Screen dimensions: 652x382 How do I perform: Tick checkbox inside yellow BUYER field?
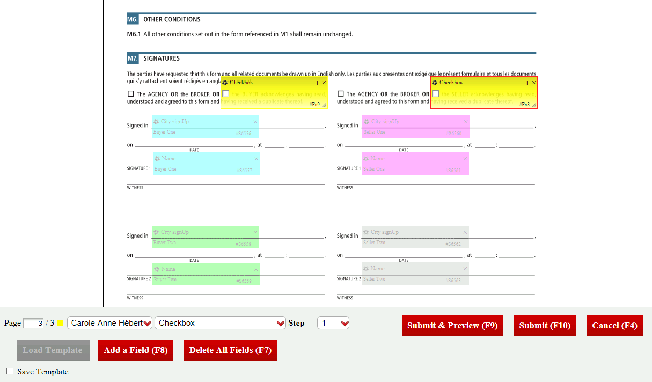[x=226, y=94]
